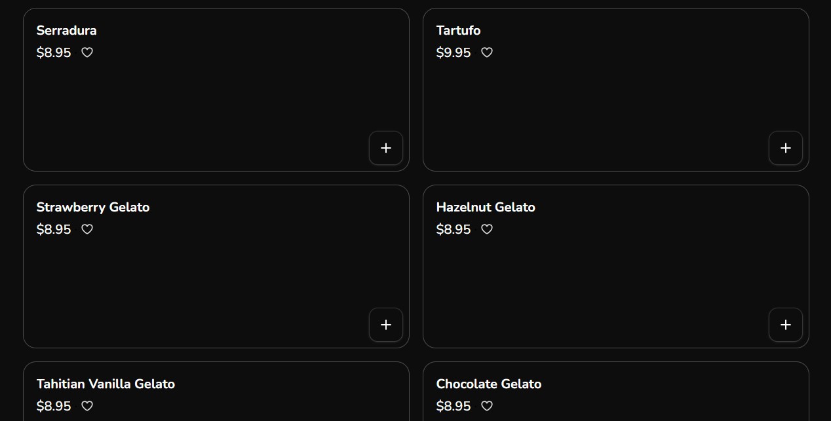The width and height of the screenshot is (831, 421).
Task: Click the Tahitian Vanilla Gelato heading
Action: tap(106, 384)
